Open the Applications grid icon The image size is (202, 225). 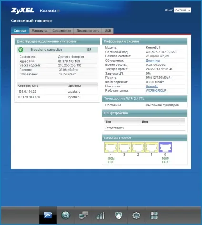click(x=154, y=215)
